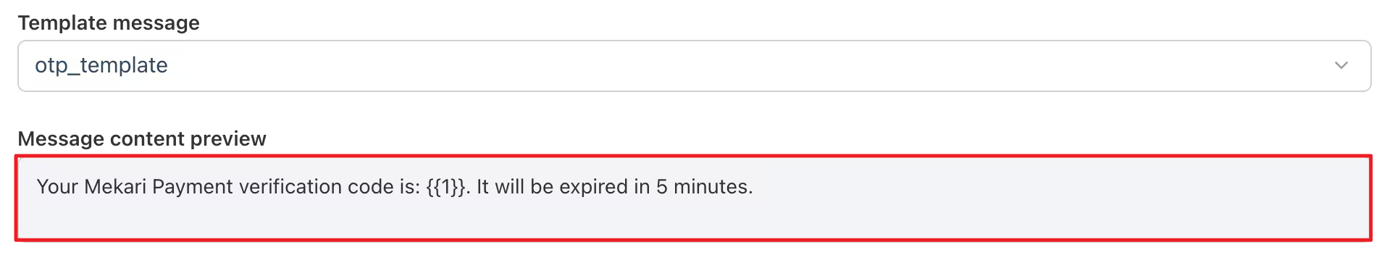Image resolution: width=1395 pixels, height=271 pixels.
Task: Click the {{1}} placeholder in the preview
Action: [446, 187]
